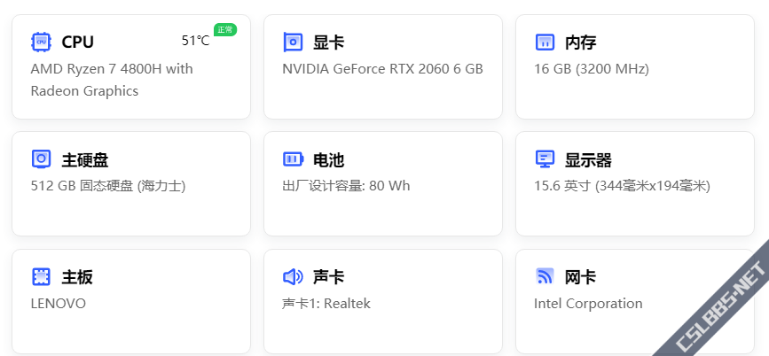Select the 内存 card title
Screen dimensions: 769x356
click(581, 43)
